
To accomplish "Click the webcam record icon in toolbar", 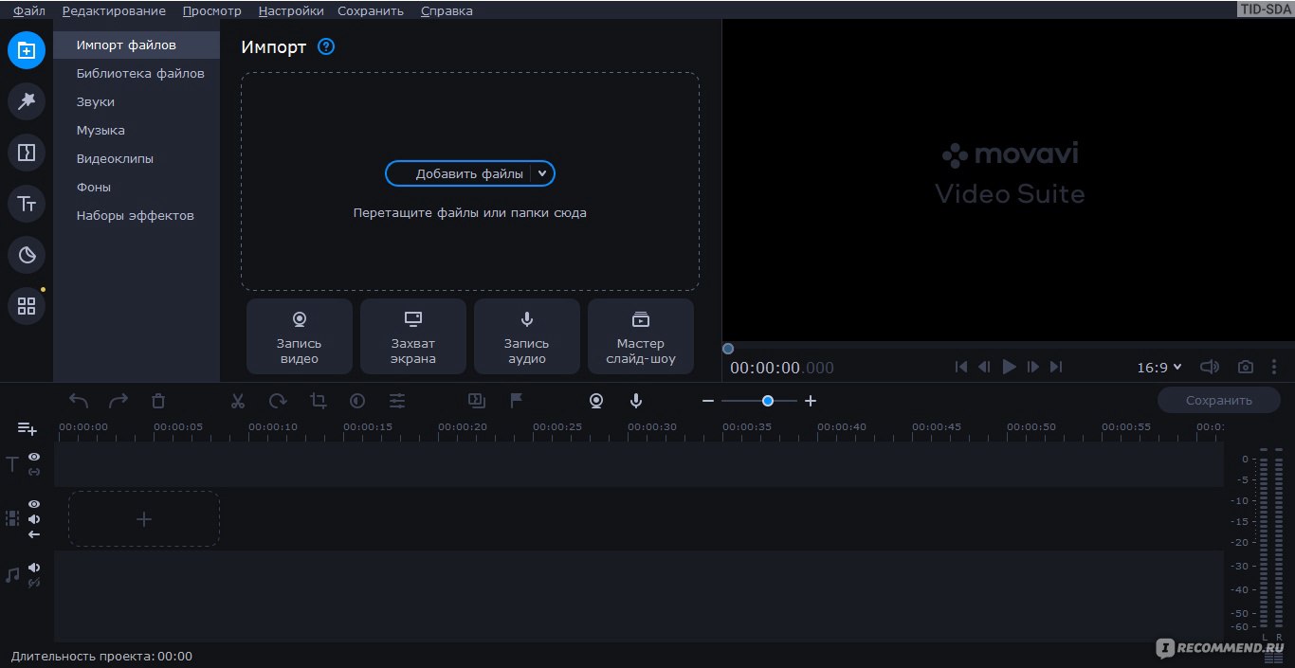I will click(x=596, y=401).
